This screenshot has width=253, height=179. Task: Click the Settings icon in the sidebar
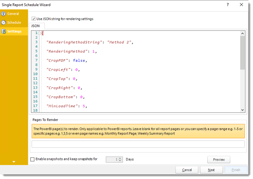[3, 31]
